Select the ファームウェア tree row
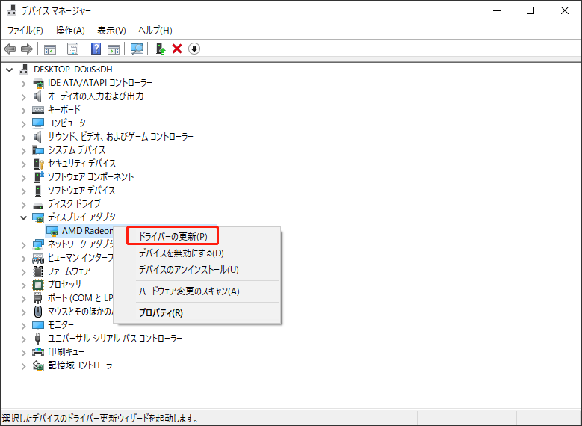This screenshot has width=582, height=426. 69,271
